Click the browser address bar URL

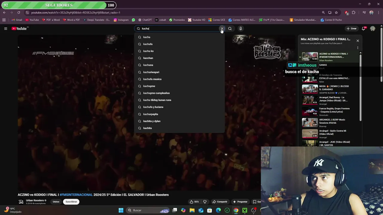[x=75, y=13]
